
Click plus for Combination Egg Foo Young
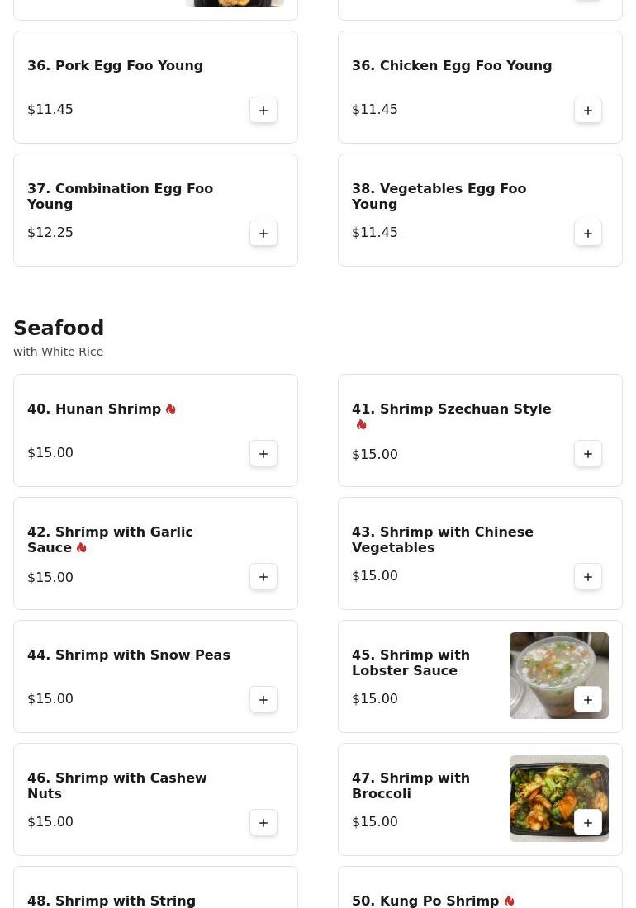point(263,234)
